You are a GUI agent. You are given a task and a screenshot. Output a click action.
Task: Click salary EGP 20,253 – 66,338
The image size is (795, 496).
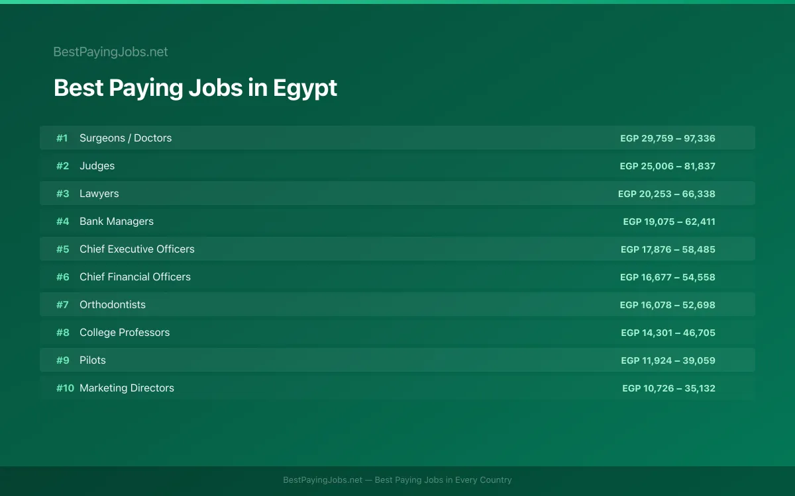(666, 194)
